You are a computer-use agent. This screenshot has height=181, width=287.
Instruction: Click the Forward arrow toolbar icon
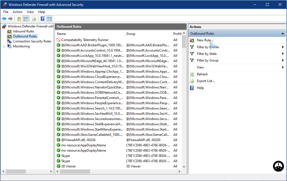click(11, 19)
